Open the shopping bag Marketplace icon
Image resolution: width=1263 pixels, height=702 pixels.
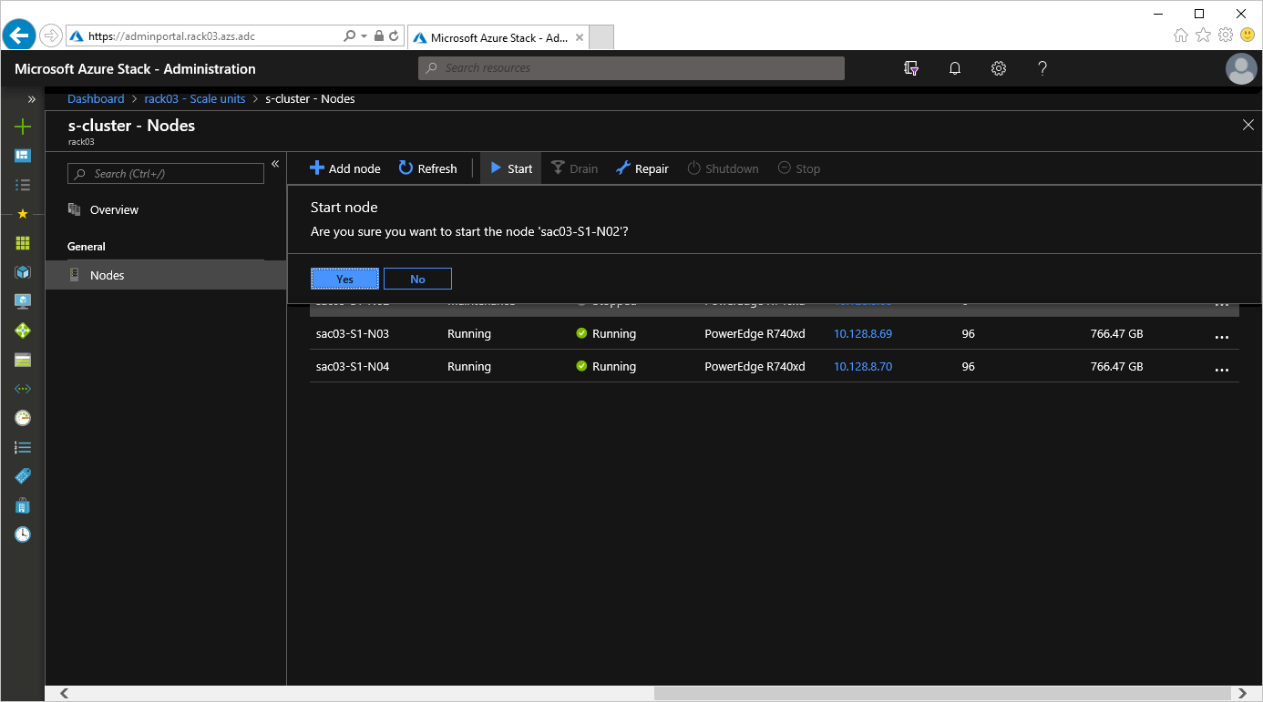coord(23,505)
